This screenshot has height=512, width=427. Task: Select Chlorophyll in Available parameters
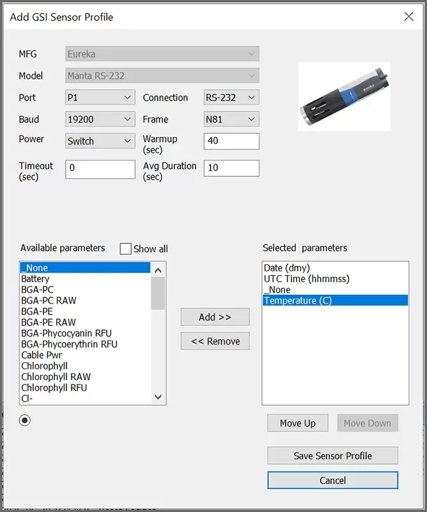(85, 366)
